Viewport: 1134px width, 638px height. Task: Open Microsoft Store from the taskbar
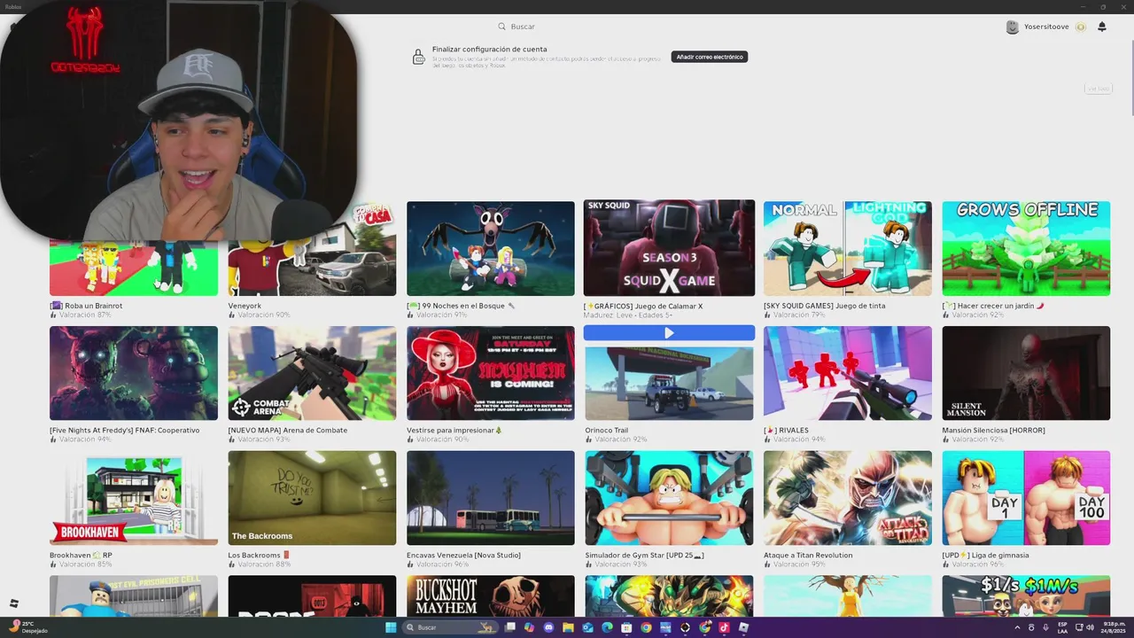[626, 627]
